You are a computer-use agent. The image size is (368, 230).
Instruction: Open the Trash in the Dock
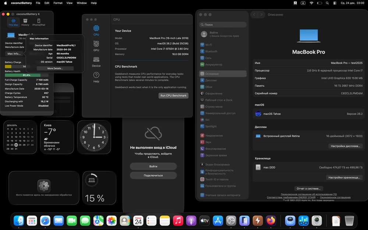tap(349, 220)
